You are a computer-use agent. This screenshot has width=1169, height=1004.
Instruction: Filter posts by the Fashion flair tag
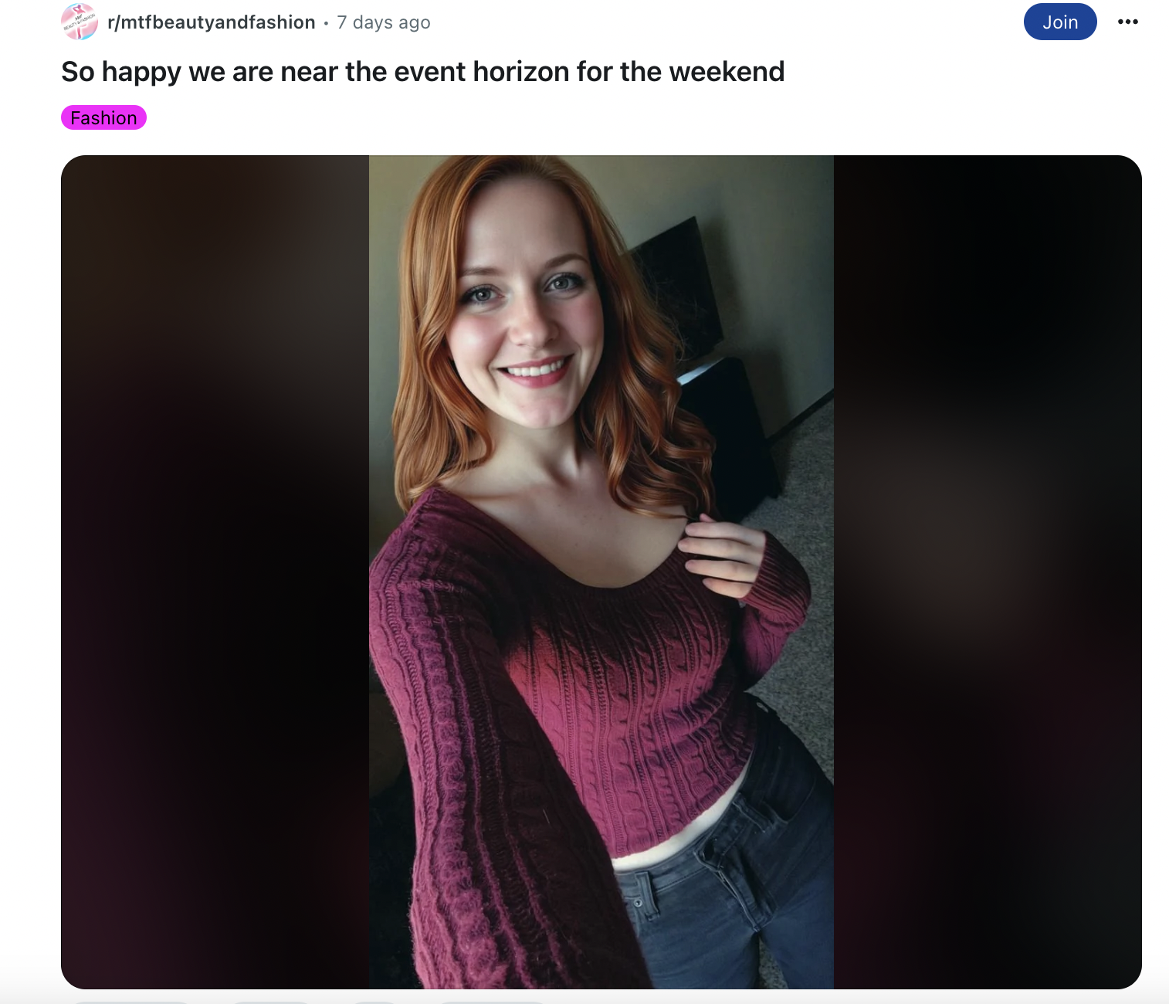click(103, 117)
